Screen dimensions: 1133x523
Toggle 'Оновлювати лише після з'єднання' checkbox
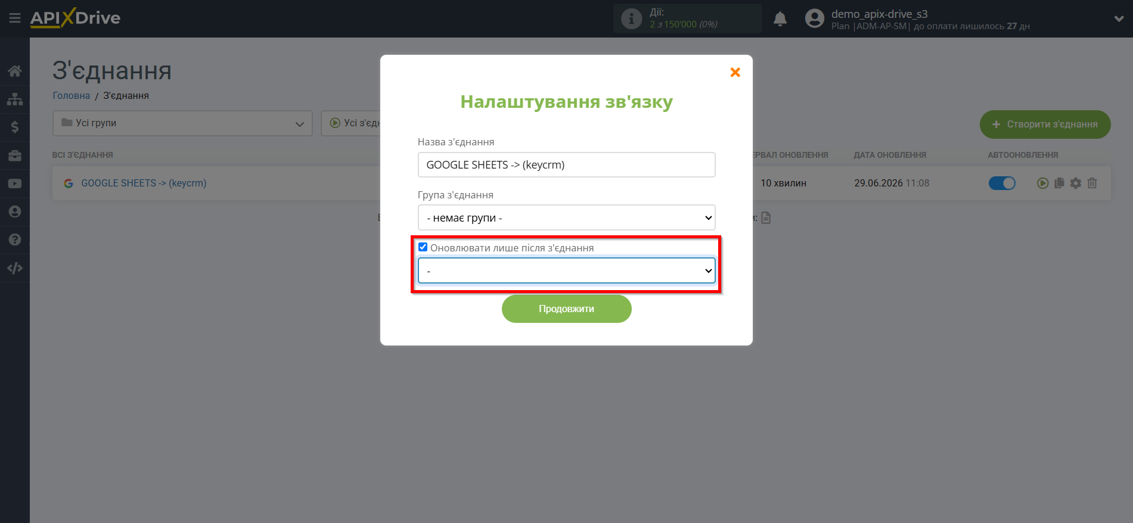click(423, 247)
